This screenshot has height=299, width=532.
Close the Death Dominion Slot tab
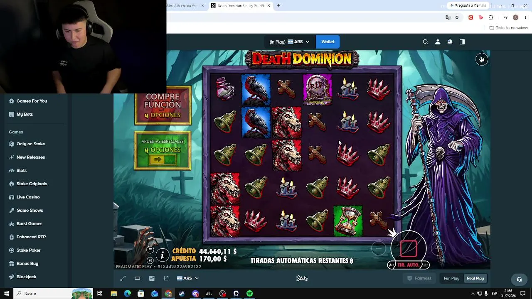point(269,6)
